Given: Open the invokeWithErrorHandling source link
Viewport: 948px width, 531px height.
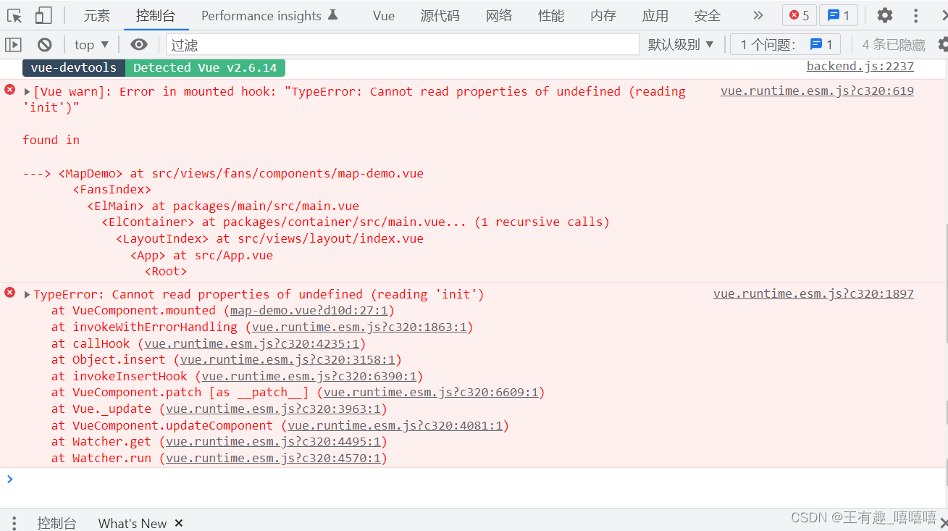Looking at the screenshot, I should click(x=359, y=327).
